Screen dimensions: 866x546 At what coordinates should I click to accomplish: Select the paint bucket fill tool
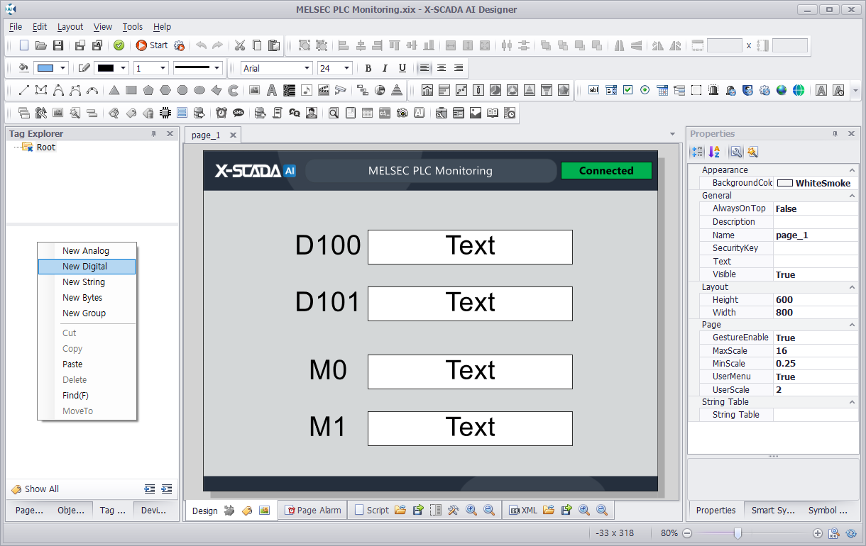click(x=23, y=68)
